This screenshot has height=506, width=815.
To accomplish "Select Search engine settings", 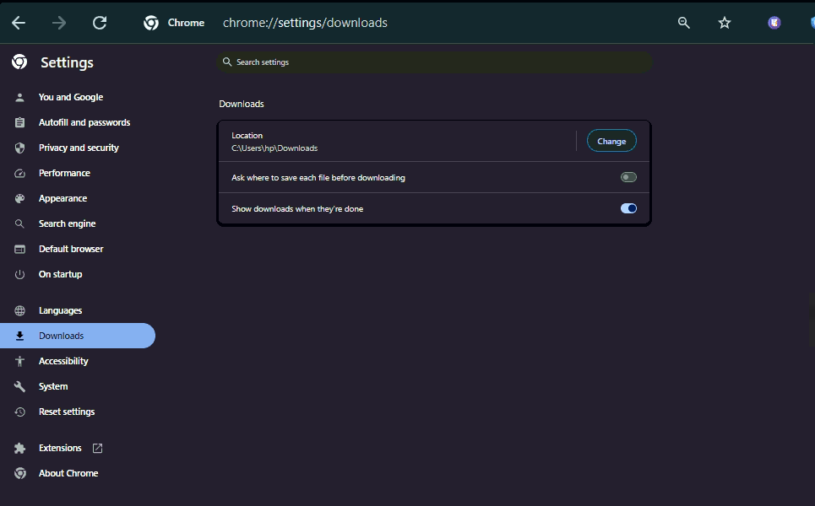I will [68, 223].
